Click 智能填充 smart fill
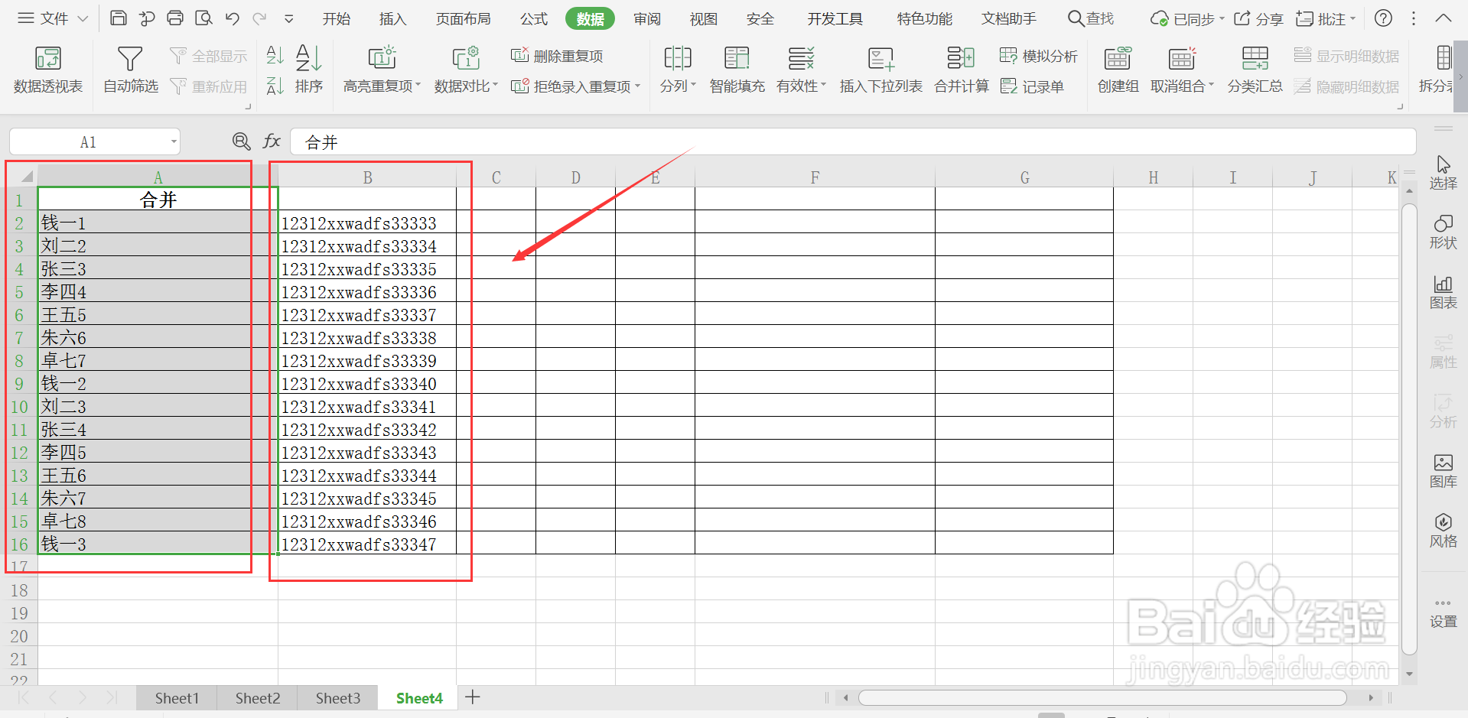1468x718 pixels. coord(737,70)
